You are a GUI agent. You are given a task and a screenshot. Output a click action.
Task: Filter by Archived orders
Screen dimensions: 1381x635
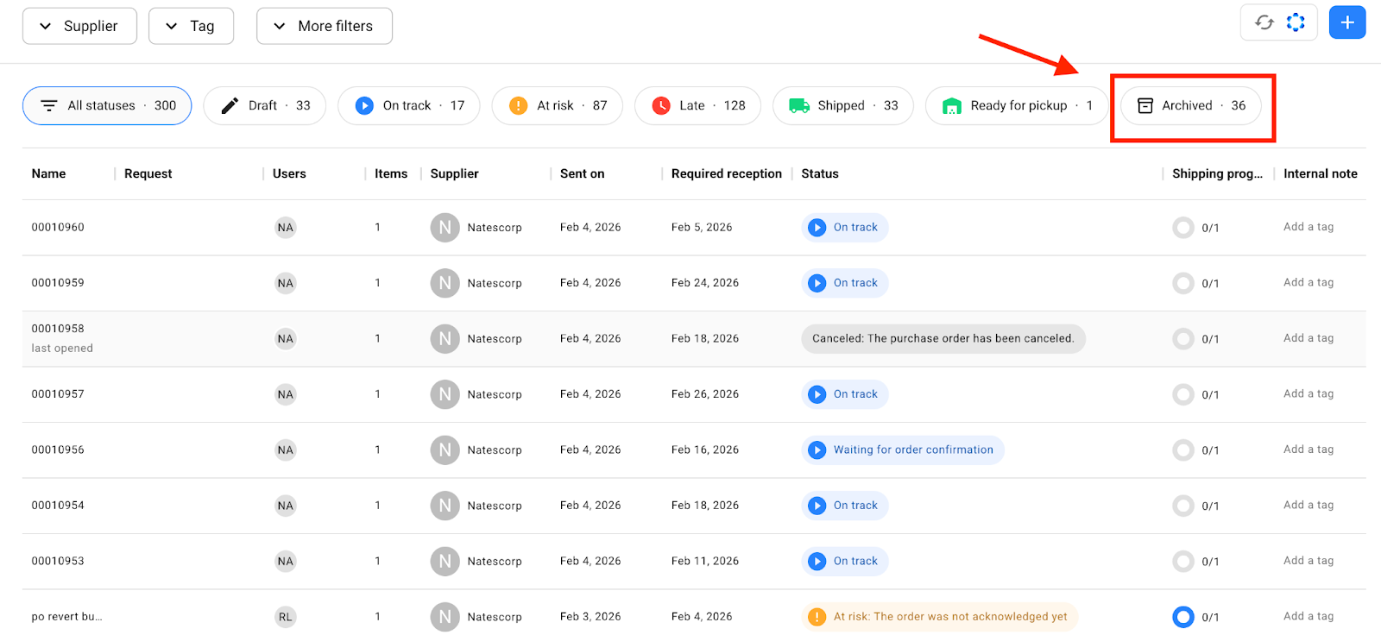pyautogui.click(x=1190, y=105)
